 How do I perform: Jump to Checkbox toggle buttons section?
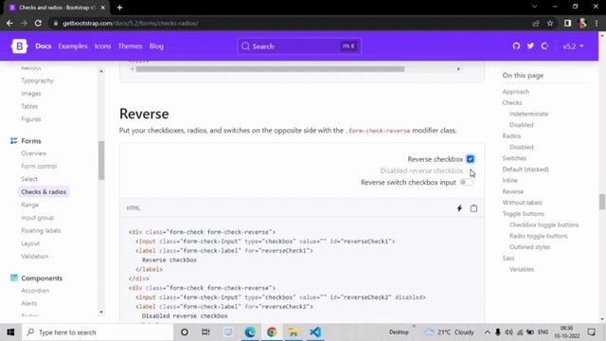tap(544, 224)
